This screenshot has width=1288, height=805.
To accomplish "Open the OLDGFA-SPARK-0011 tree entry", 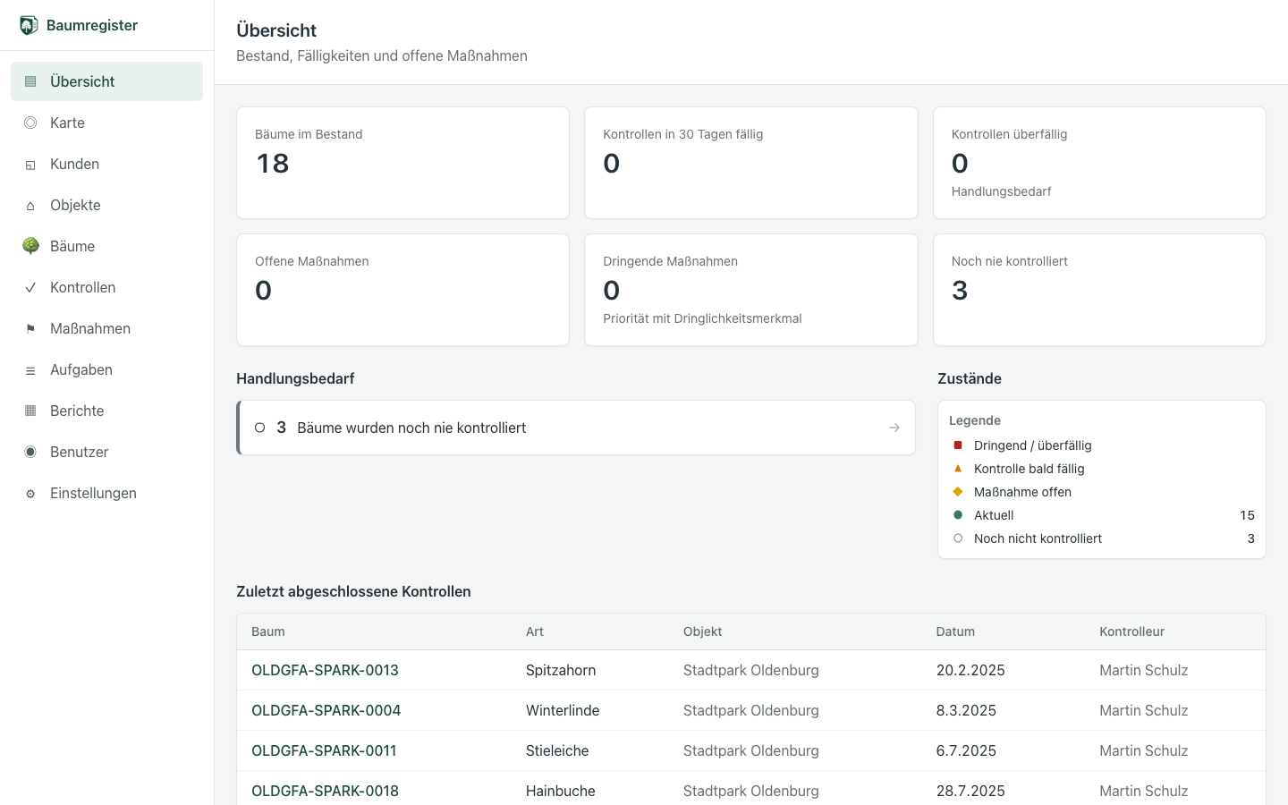I will pos(324,750).
